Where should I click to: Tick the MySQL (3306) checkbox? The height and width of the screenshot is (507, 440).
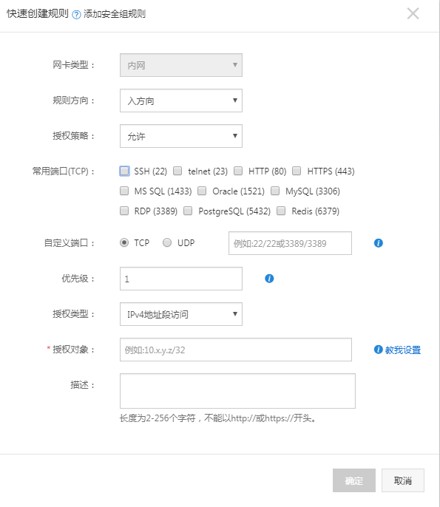pos(275,191)
